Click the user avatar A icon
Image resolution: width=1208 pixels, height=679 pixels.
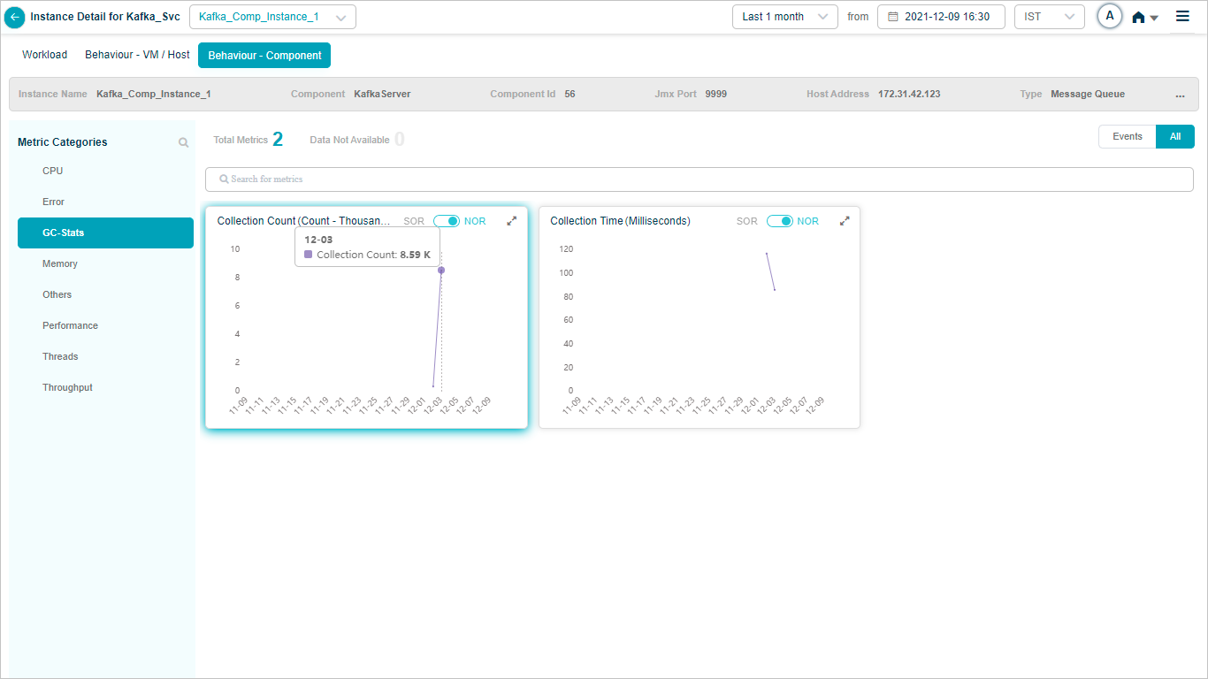tap(1109, 16)
